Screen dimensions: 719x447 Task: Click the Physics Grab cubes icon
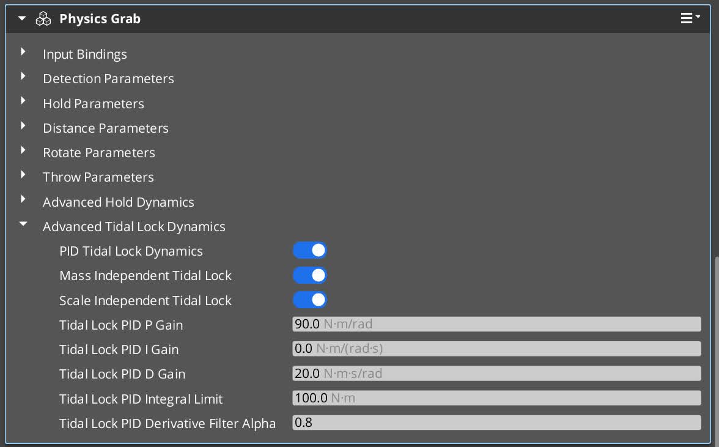(43, 19)
